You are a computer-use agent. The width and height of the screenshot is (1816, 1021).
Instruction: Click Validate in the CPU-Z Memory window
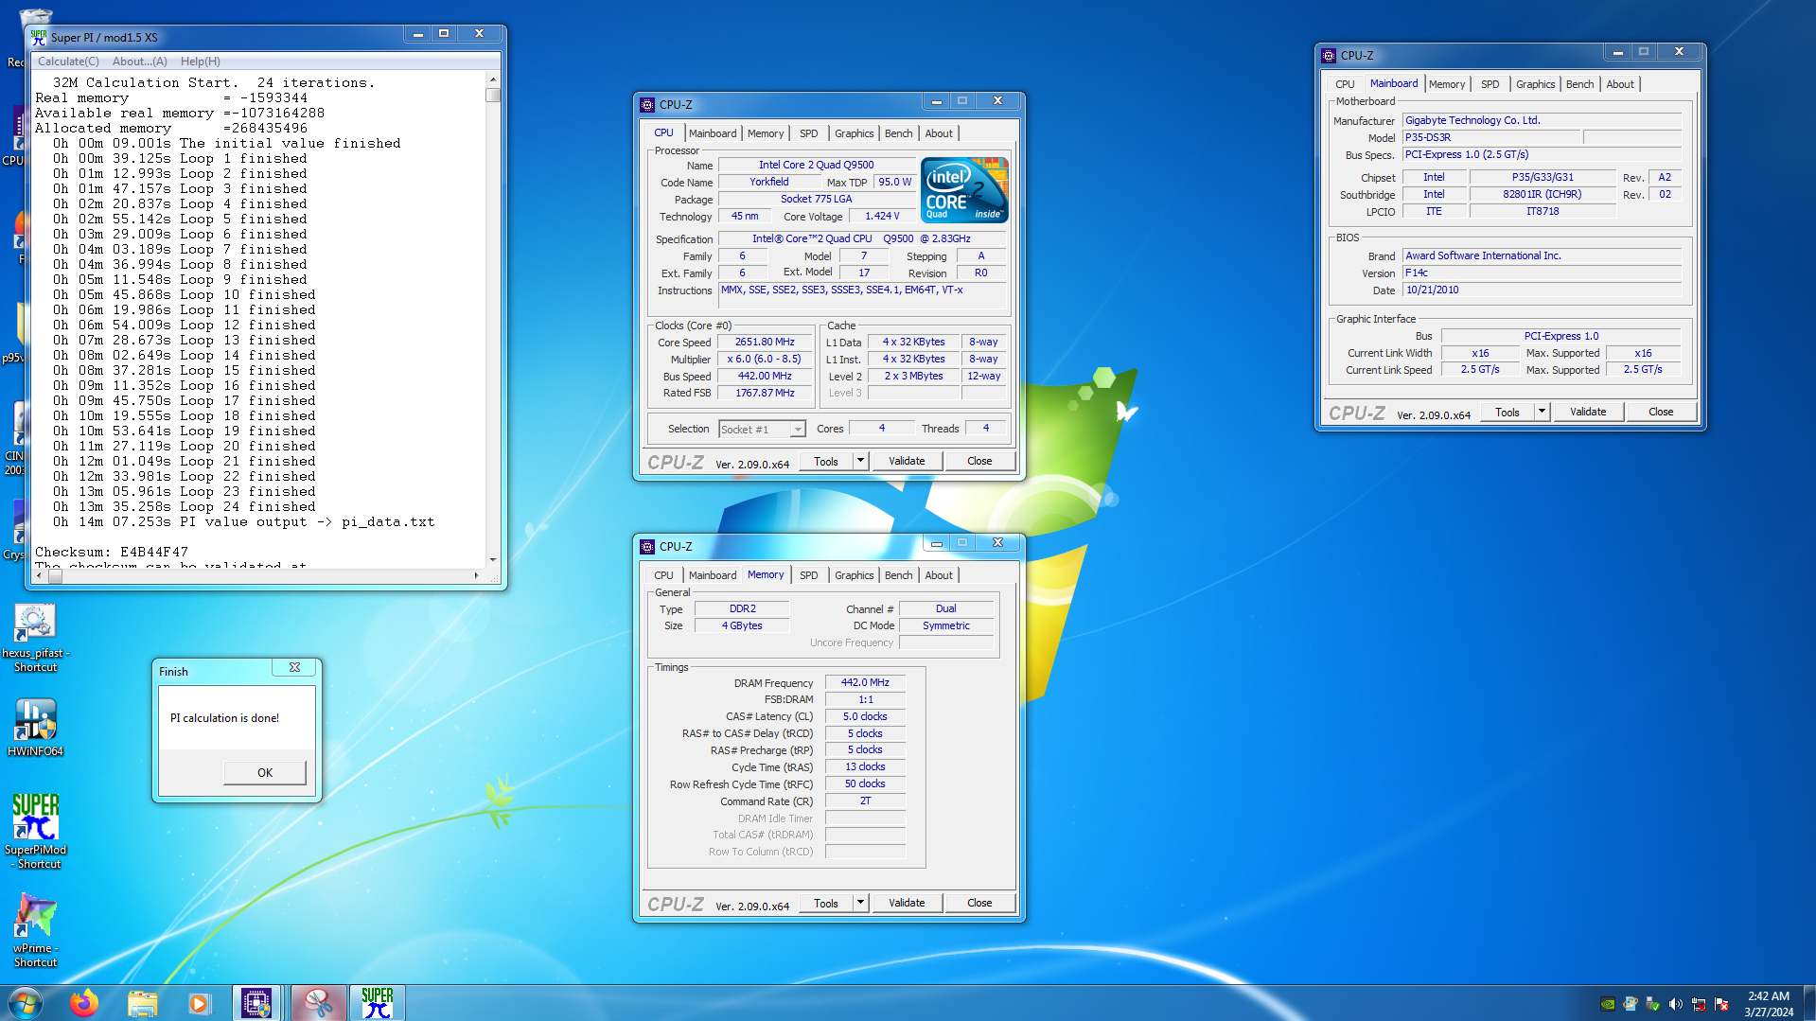907,904
